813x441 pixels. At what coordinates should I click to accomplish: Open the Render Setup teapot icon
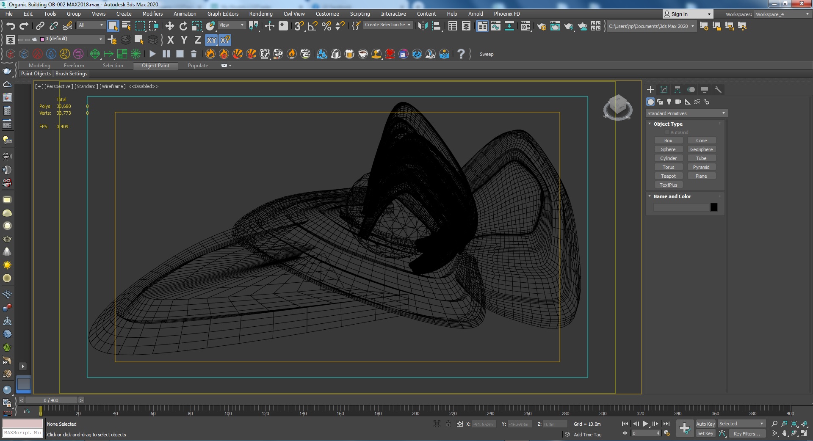541,26
